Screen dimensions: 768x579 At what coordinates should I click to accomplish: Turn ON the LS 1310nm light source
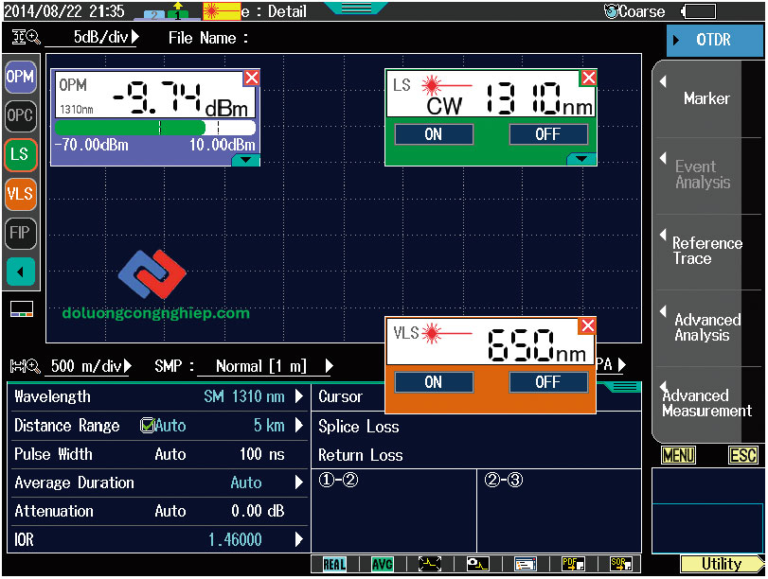coord(434,134)
